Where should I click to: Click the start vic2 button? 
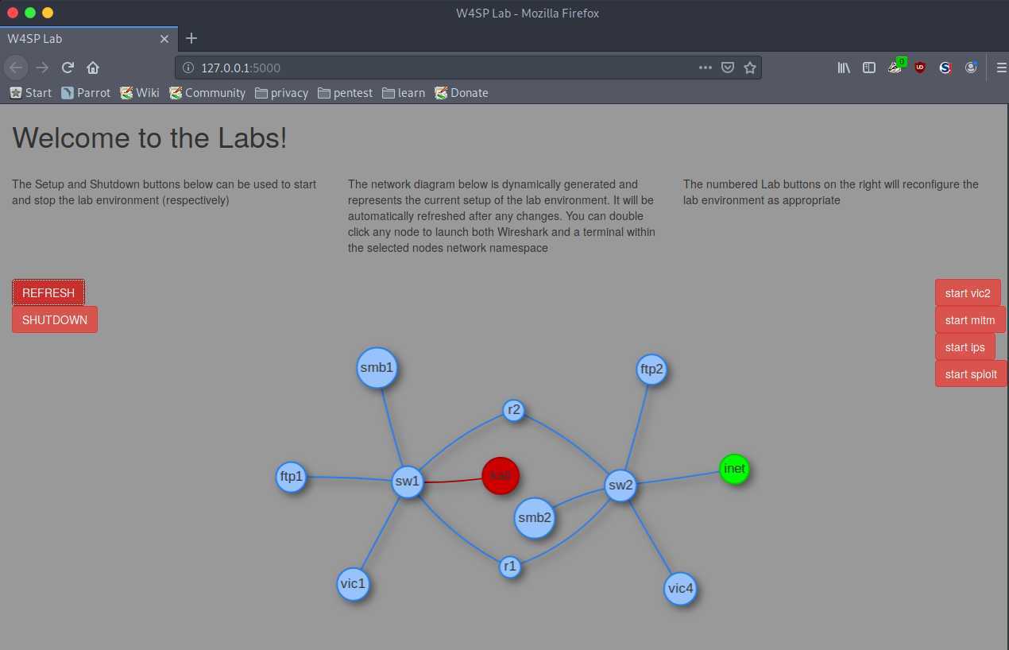(968, 293)
